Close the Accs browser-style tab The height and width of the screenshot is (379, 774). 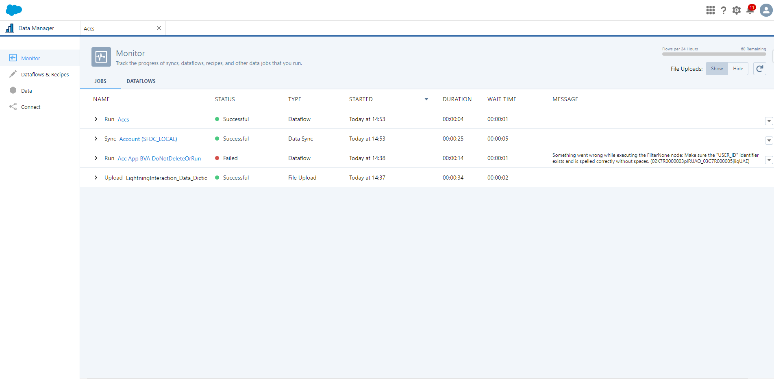[x=159, y=28]
